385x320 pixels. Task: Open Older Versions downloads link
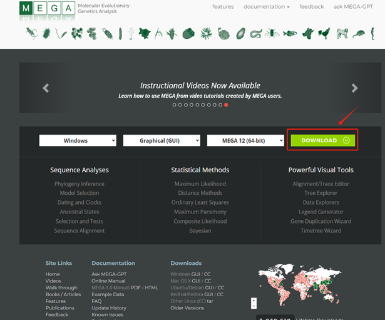click(x=187, y=307)
